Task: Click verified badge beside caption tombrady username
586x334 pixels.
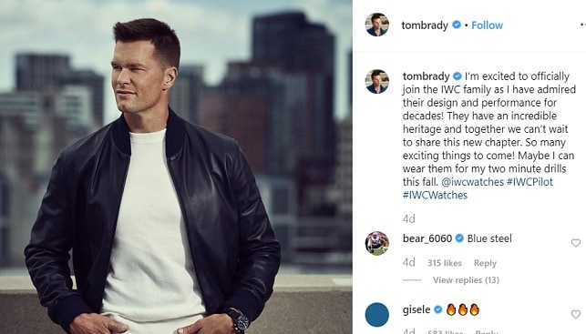Action: 457,76
